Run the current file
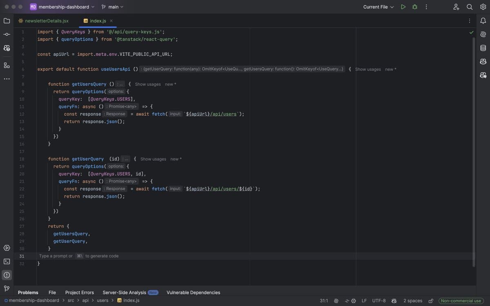The width and height of the screenshot is (490, 306). tap(403, 7)
